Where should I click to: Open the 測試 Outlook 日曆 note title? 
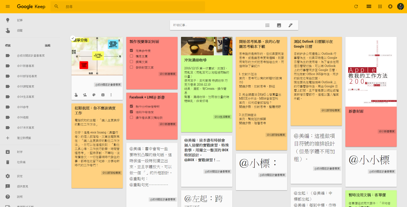coord(313,44)
